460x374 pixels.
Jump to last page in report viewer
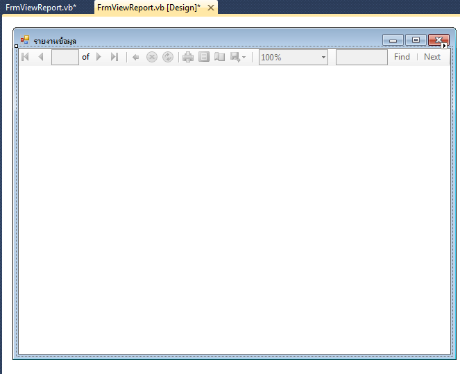click(x=114, y=57)
